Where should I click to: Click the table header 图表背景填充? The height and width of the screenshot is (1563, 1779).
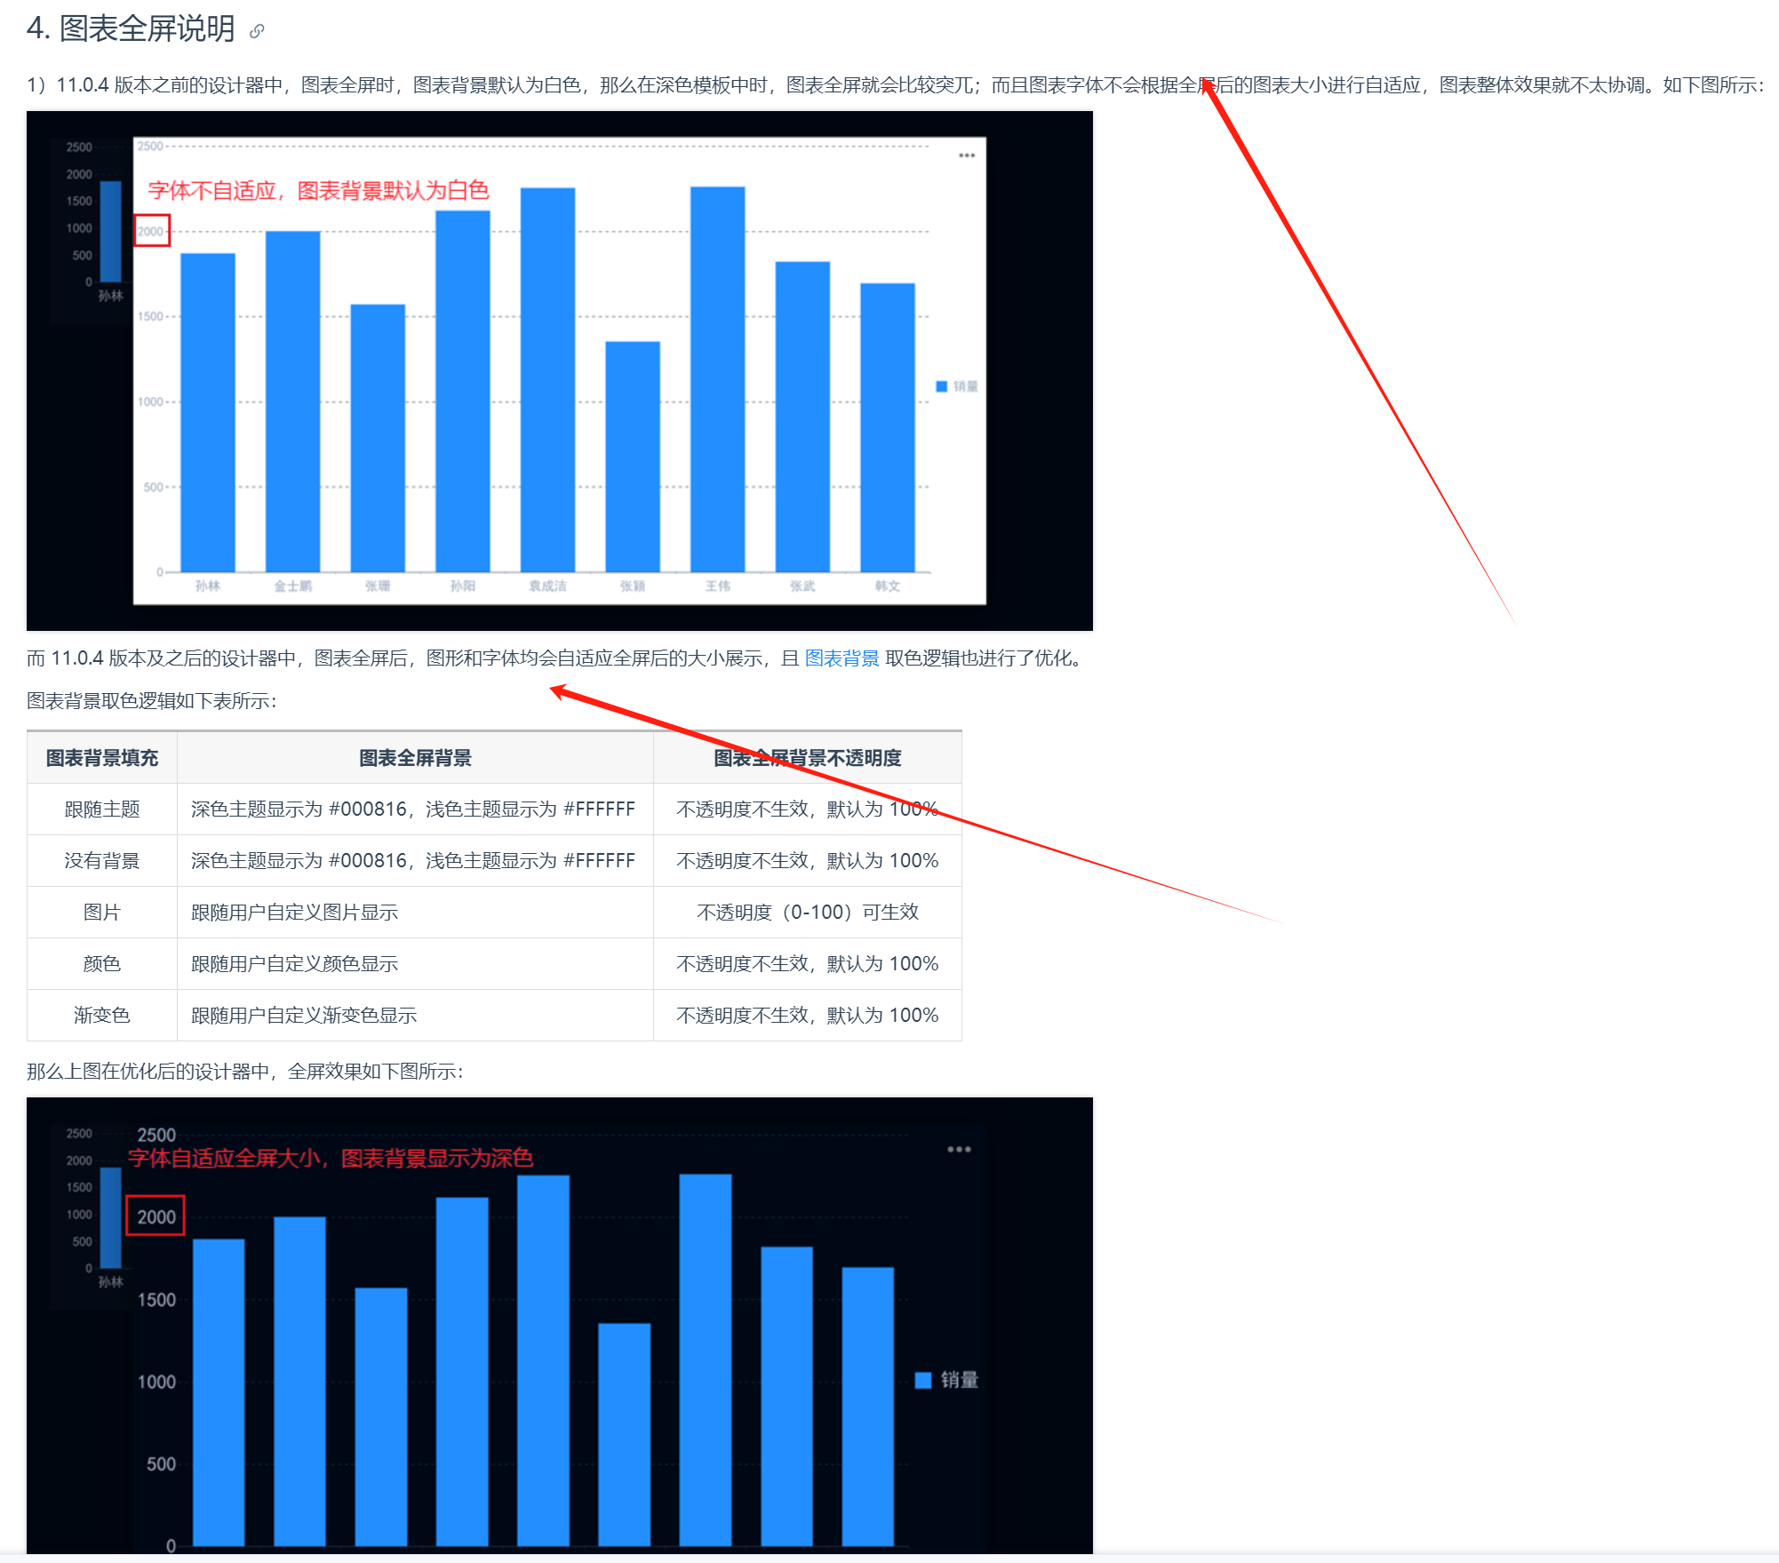[x=102, y=758]
